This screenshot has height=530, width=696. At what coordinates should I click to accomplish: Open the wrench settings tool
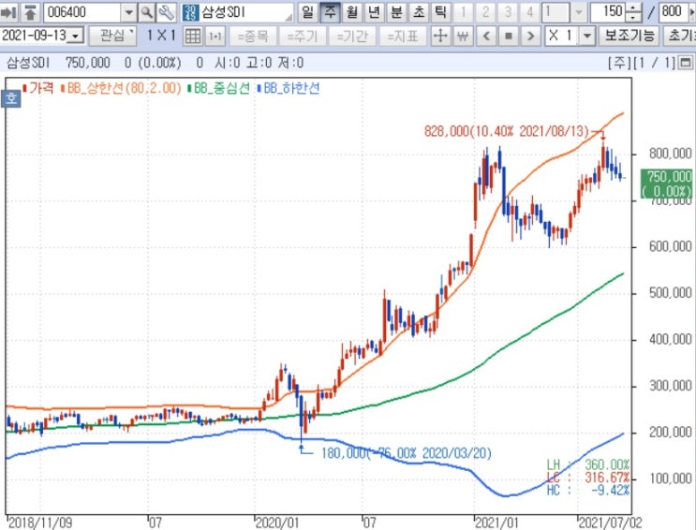pyautogui.click(x=167, y=12)
